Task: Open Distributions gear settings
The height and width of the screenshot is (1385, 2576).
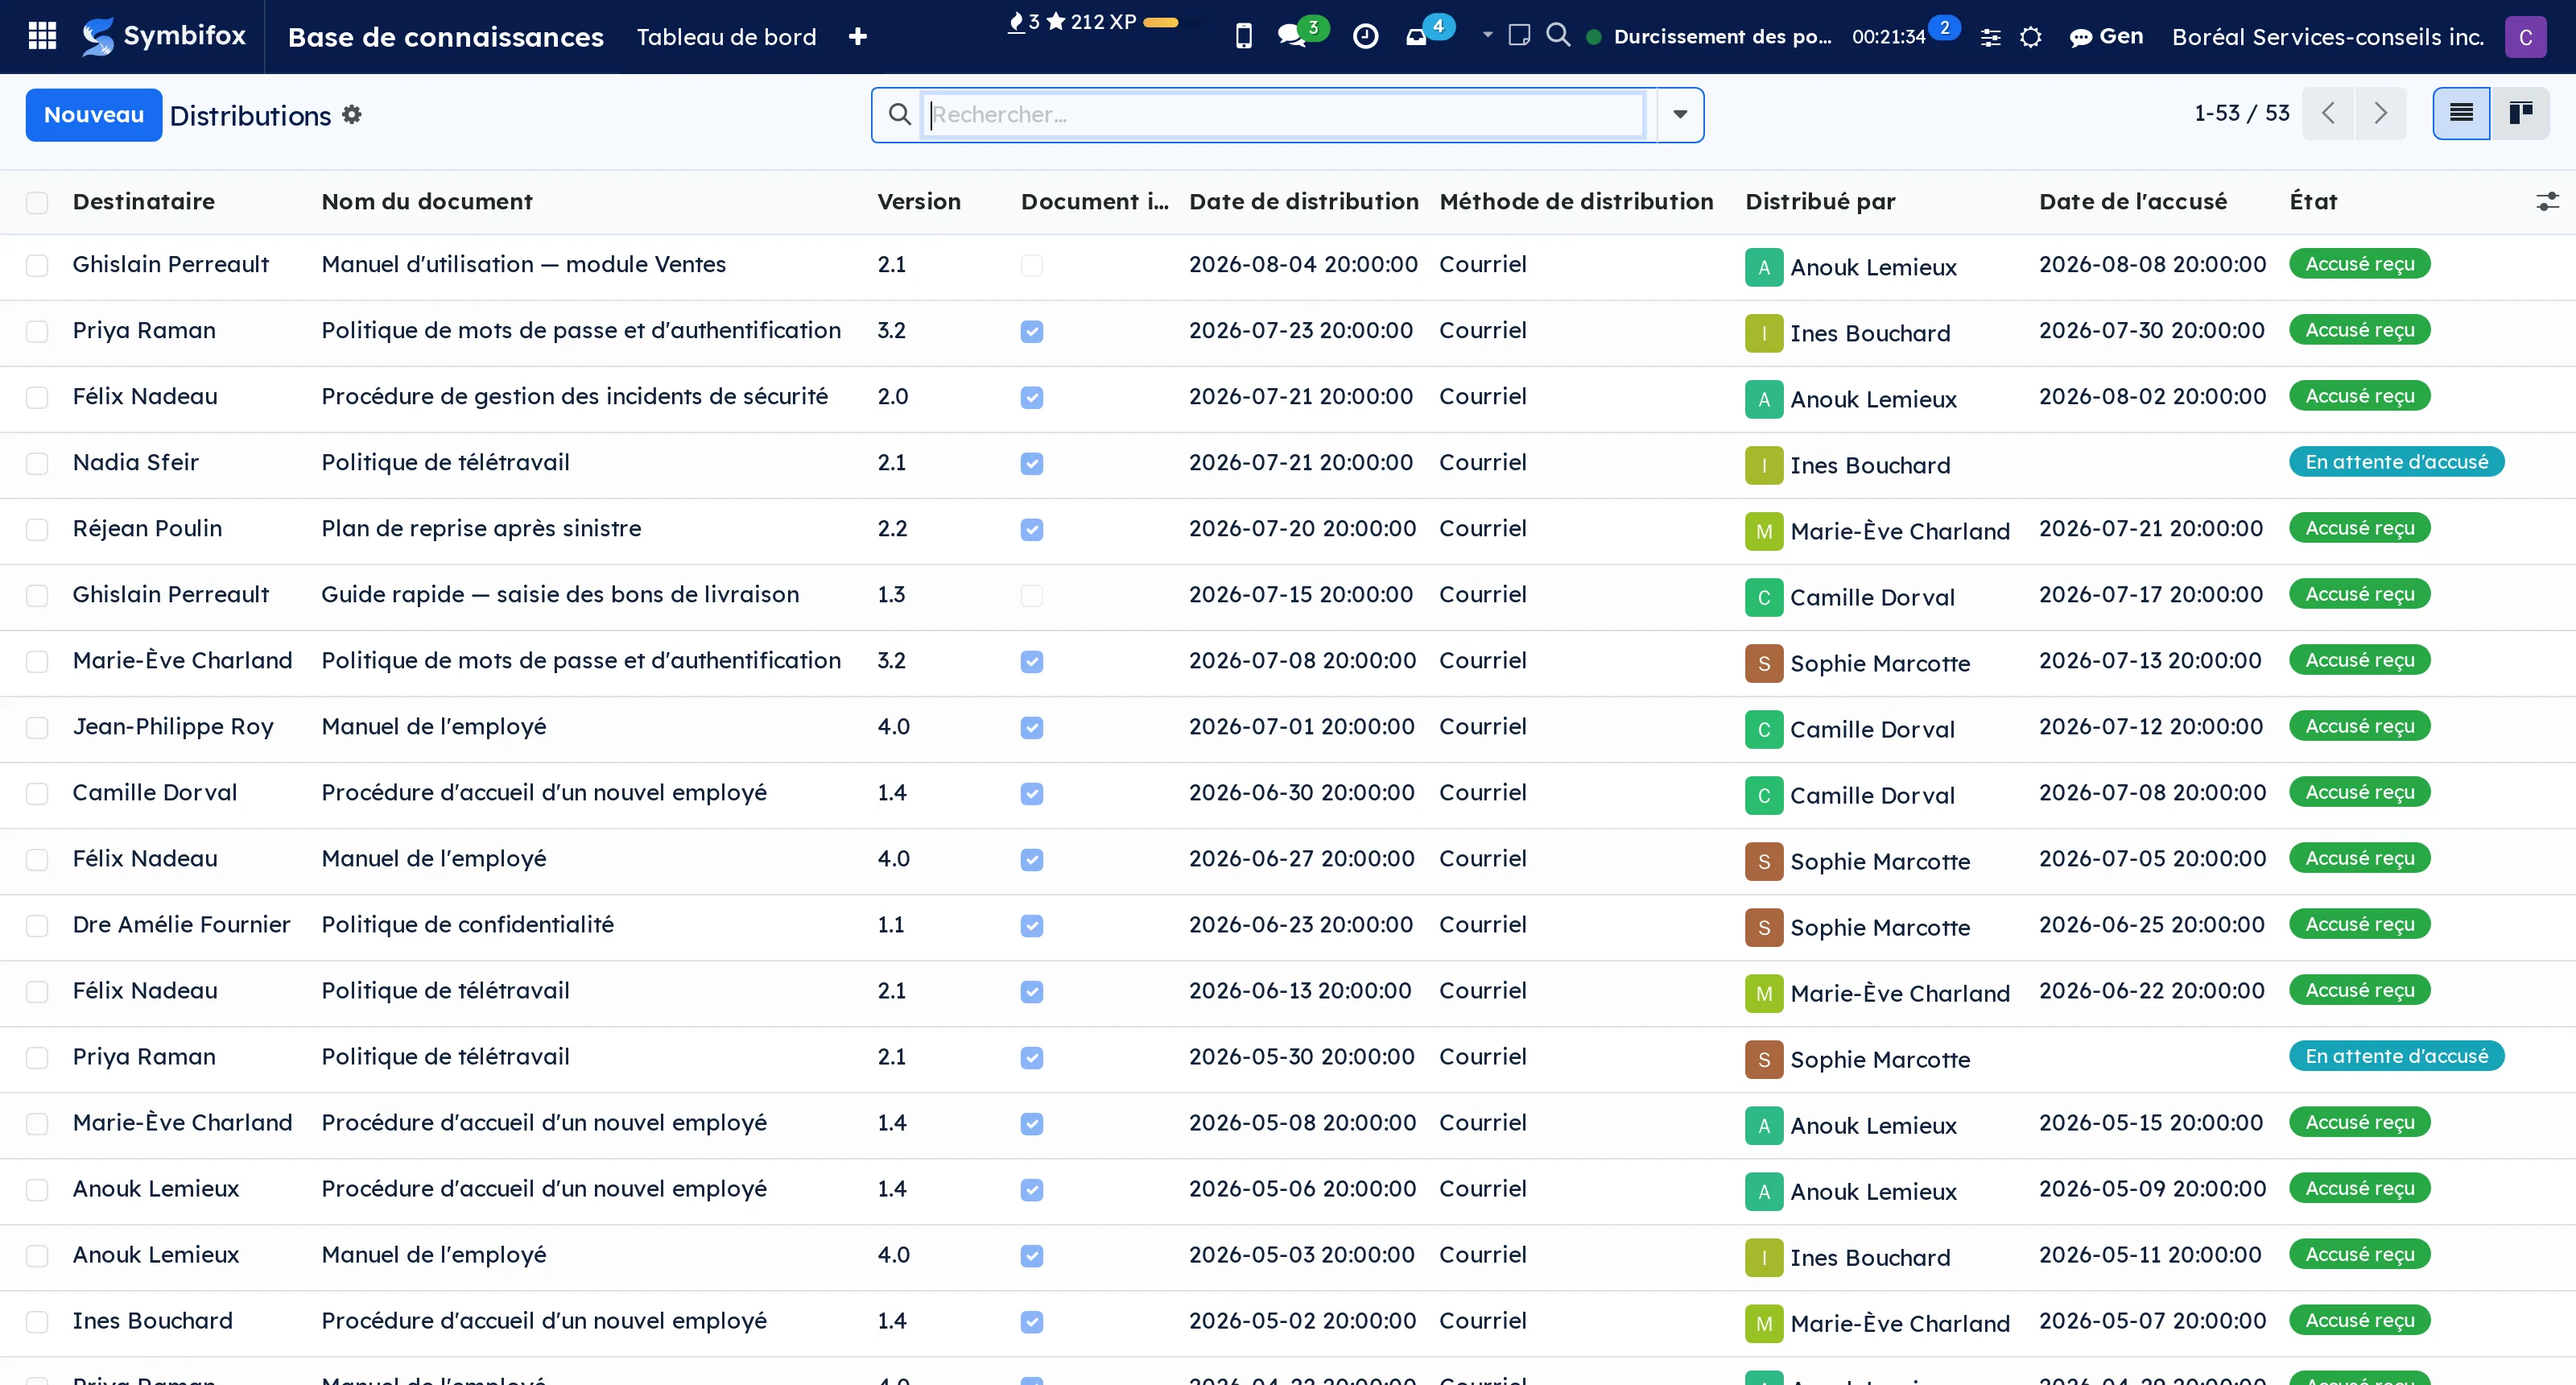Action: click(351, 115)
